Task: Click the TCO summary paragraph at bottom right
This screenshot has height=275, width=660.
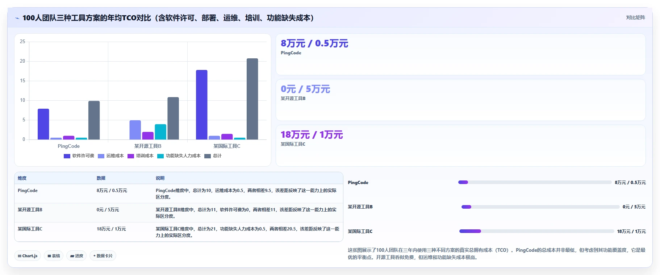Action: (x=497, y=254)
